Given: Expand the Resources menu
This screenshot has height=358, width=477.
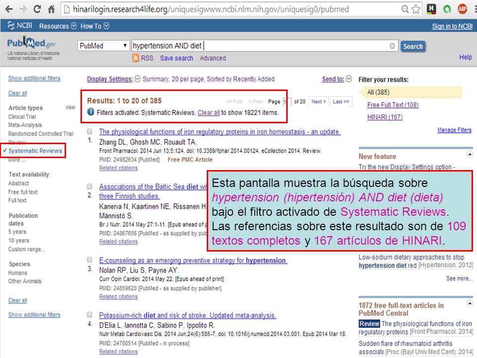Looking at the screenshot, I should 58,26.
